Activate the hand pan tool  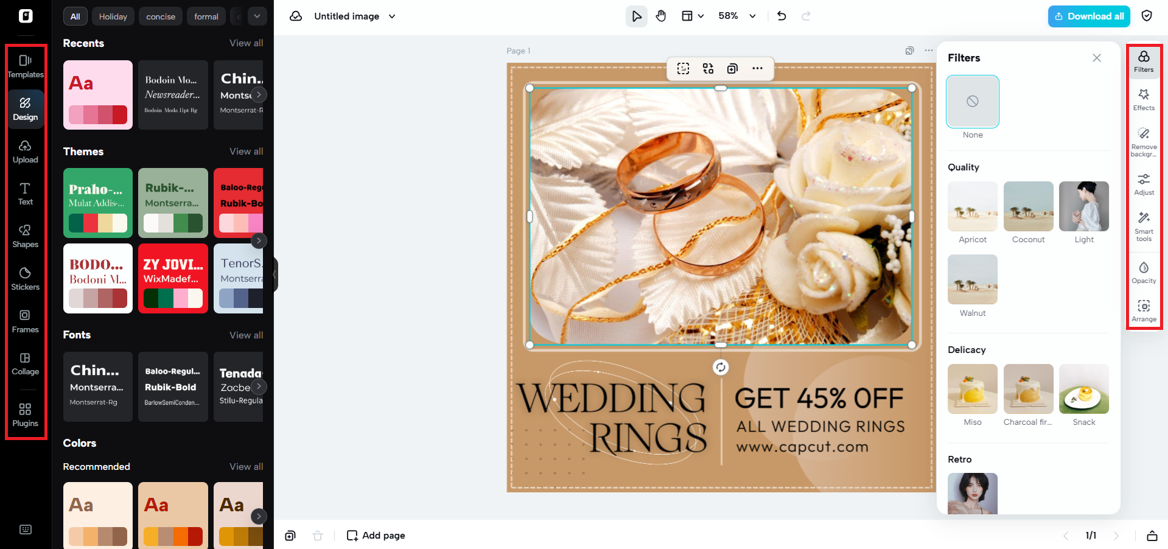tap(661, 16)
